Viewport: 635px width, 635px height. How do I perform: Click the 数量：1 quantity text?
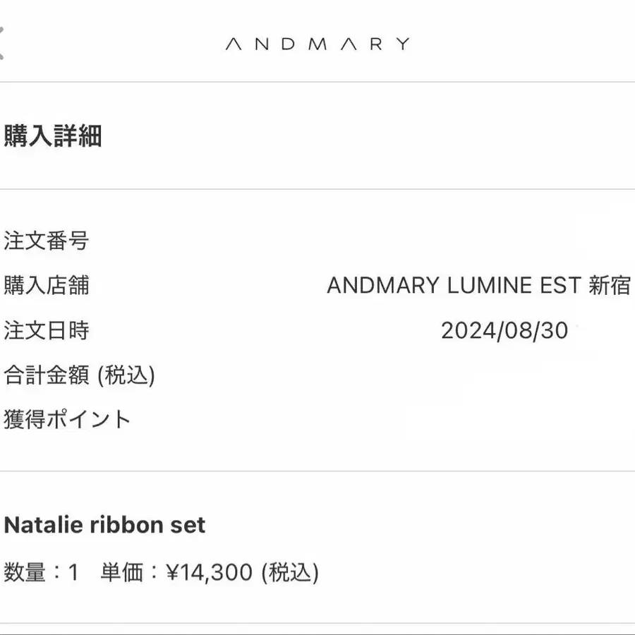coord(41,572)
